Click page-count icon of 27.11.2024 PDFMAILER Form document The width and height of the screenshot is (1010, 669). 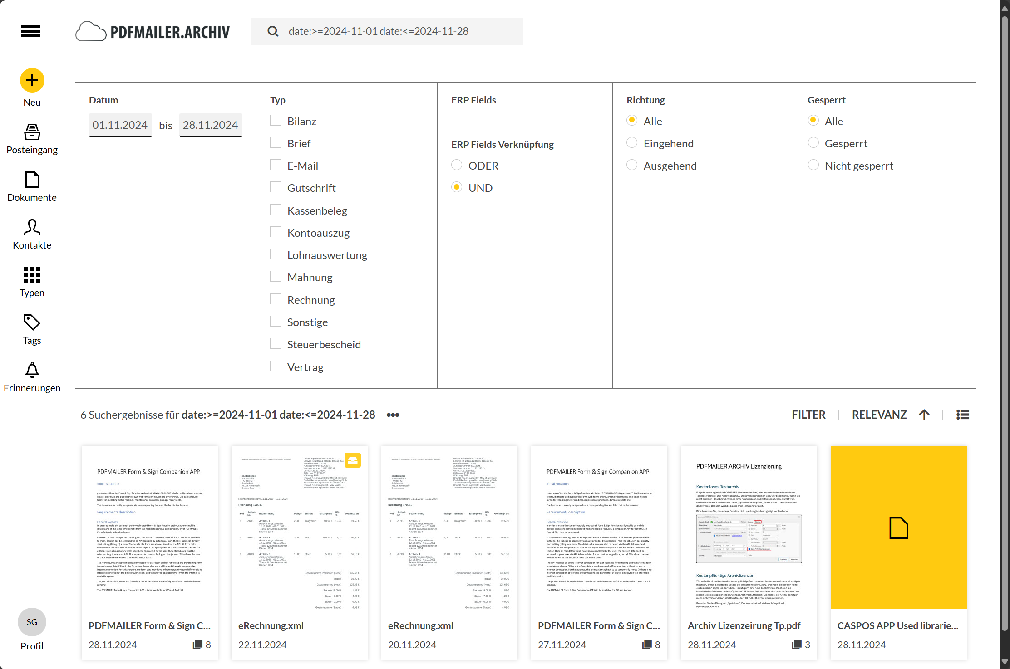[x=647, y=645]
